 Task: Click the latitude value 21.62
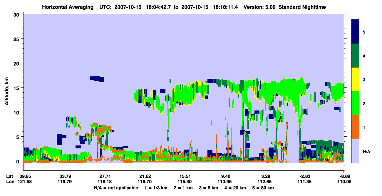point(144,176)
